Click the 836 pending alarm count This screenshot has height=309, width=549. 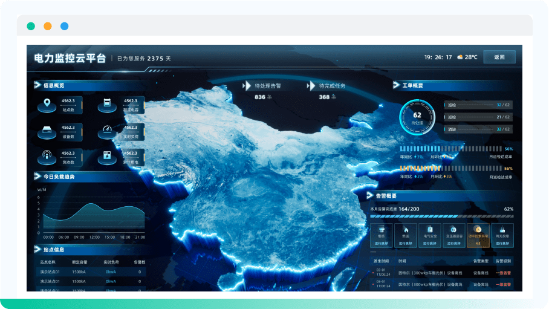(260, 97)
